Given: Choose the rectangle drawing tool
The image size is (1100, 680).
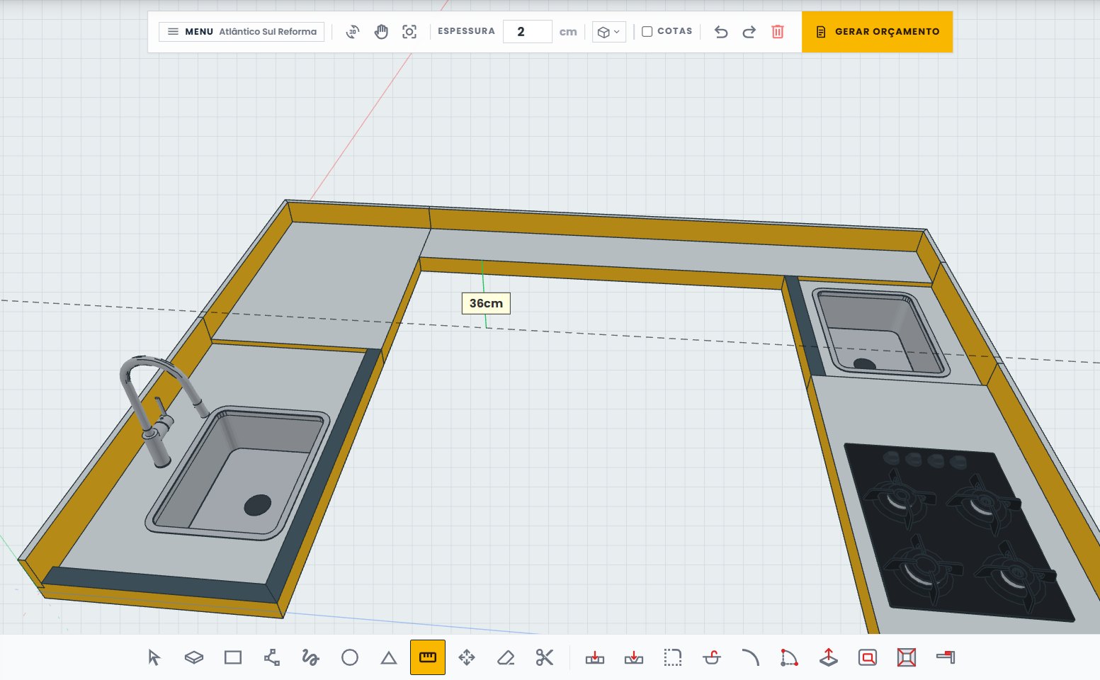Looking at the screenshot, I should (233, 657).
